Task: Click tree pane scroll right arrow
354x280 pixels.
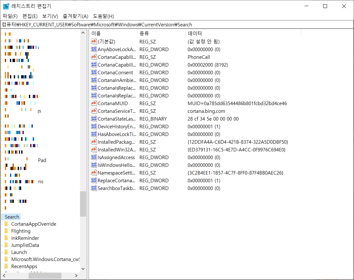Action: pos(76,275)
